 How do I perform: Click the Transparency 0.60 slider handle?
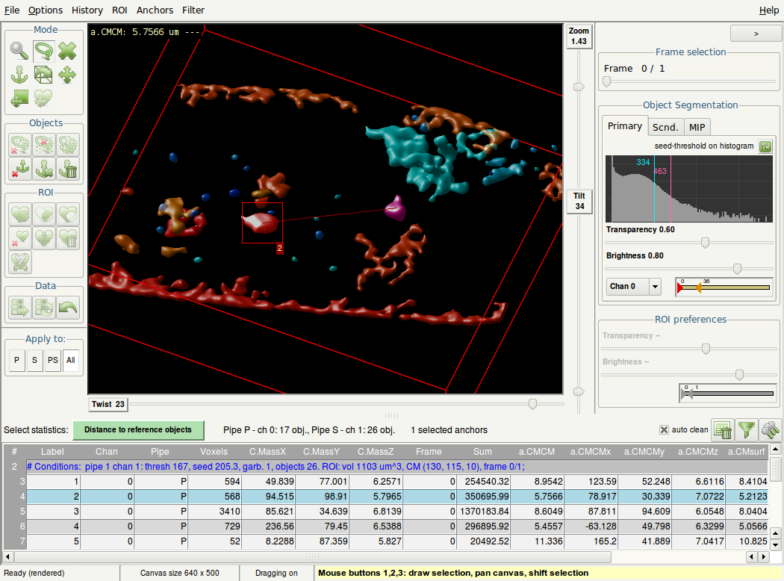click(x=704, y=243)
